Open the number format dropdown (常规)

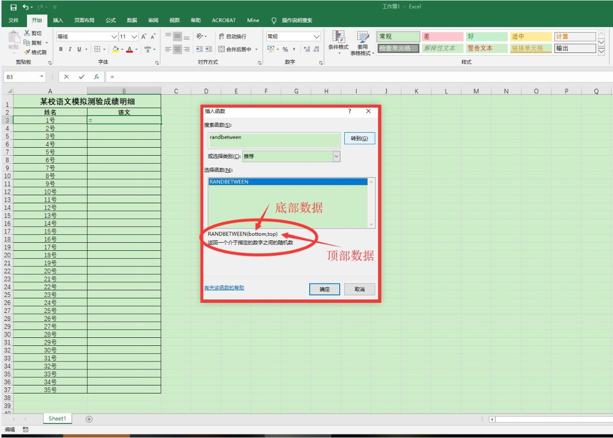[316, 37]
